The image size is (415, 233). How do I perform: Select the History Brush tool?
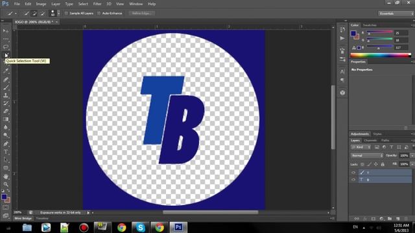6,103
